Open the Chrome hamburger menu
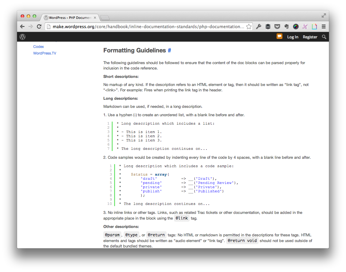The width and height of the screenshot is (346, 272). [324, 26]
